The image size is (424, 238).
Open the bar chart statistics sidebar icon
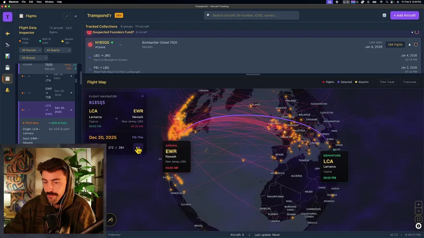pyautogui.click(x=8, y=56)
